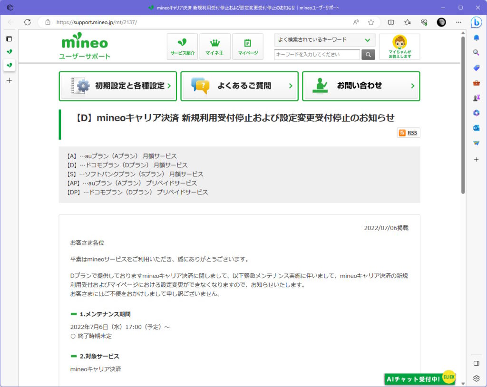Click the user profile avatar
487x387 pixels.
tap(441, 22)
